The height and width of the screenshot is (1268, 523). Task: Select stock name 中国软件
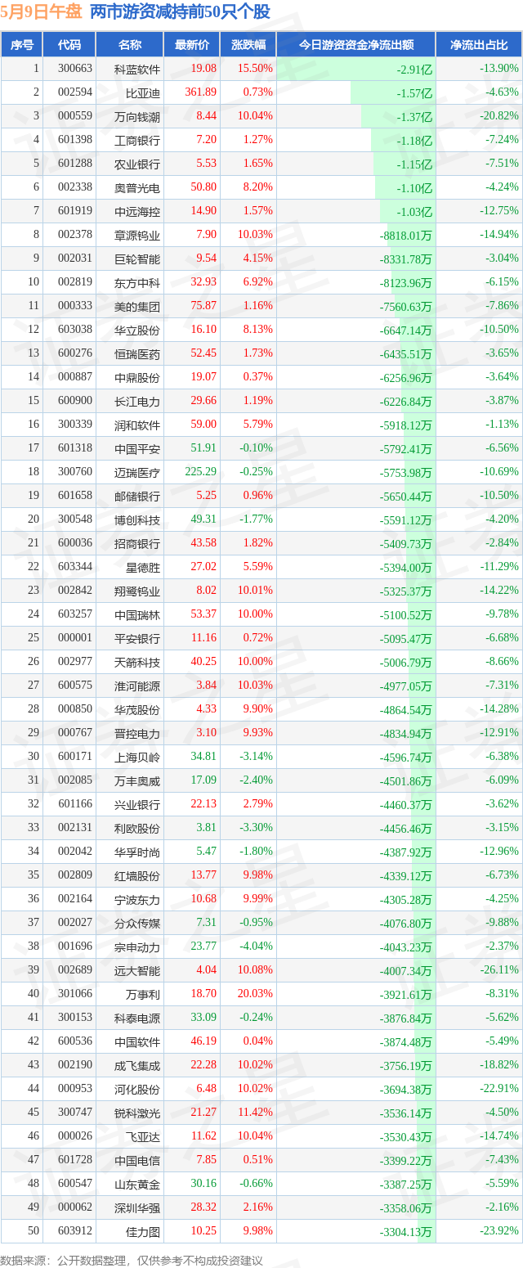click(137, 1041)
